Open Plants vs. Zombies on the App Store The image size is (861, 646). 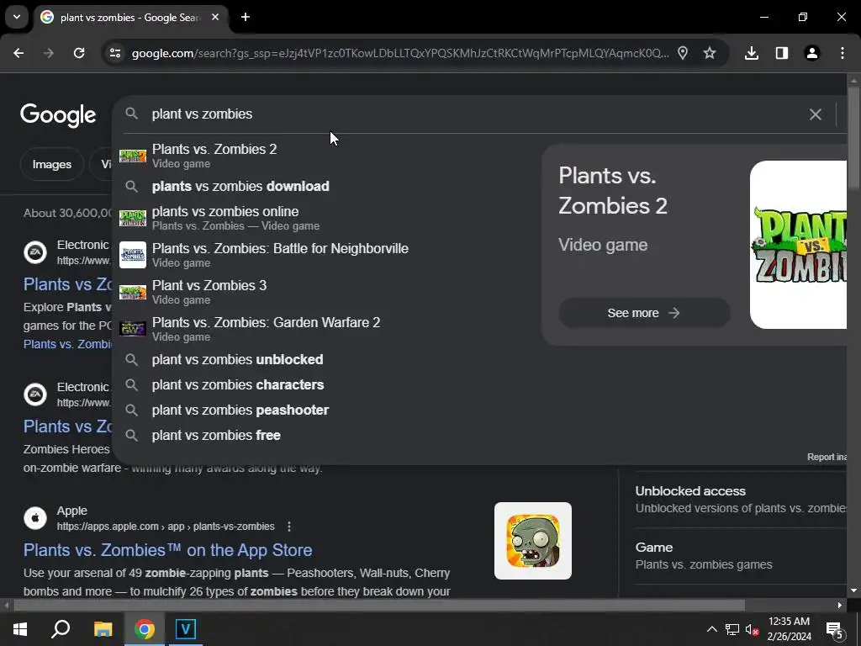coord(167,550)
